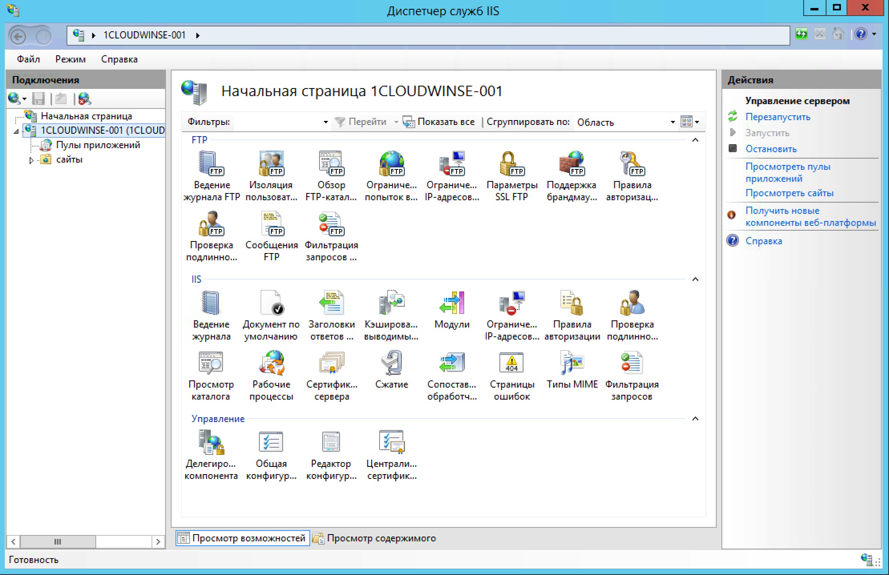This screenshot has width=889, height=575.
Task: Open IIS Правила авторизации
Action: point(572,316)
